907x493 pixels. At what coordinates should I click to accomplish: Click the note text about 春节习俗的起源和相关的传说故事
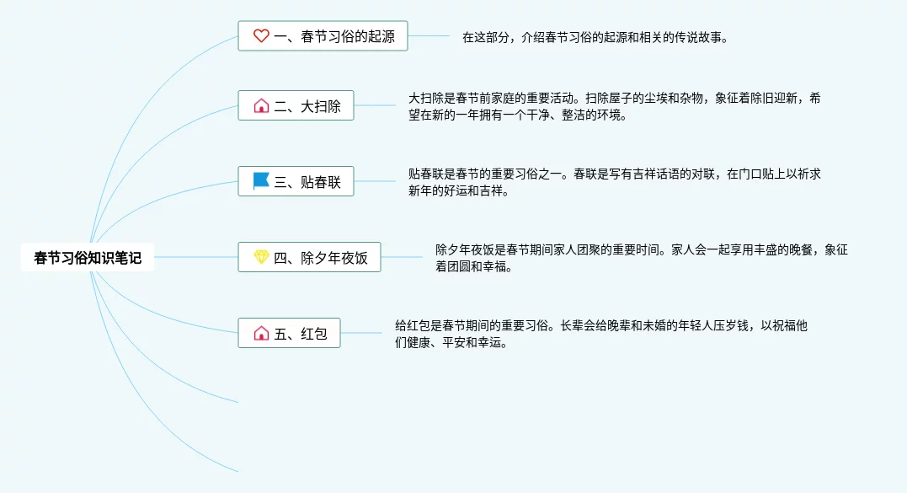pos(595,38)
